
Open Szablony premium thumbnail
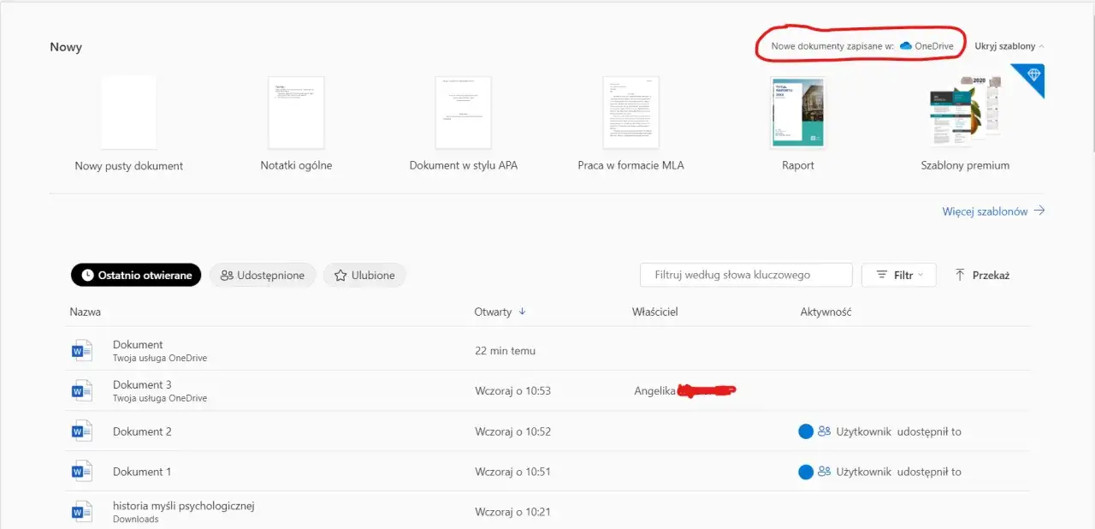pyautogui.click(x=965, y=112)
